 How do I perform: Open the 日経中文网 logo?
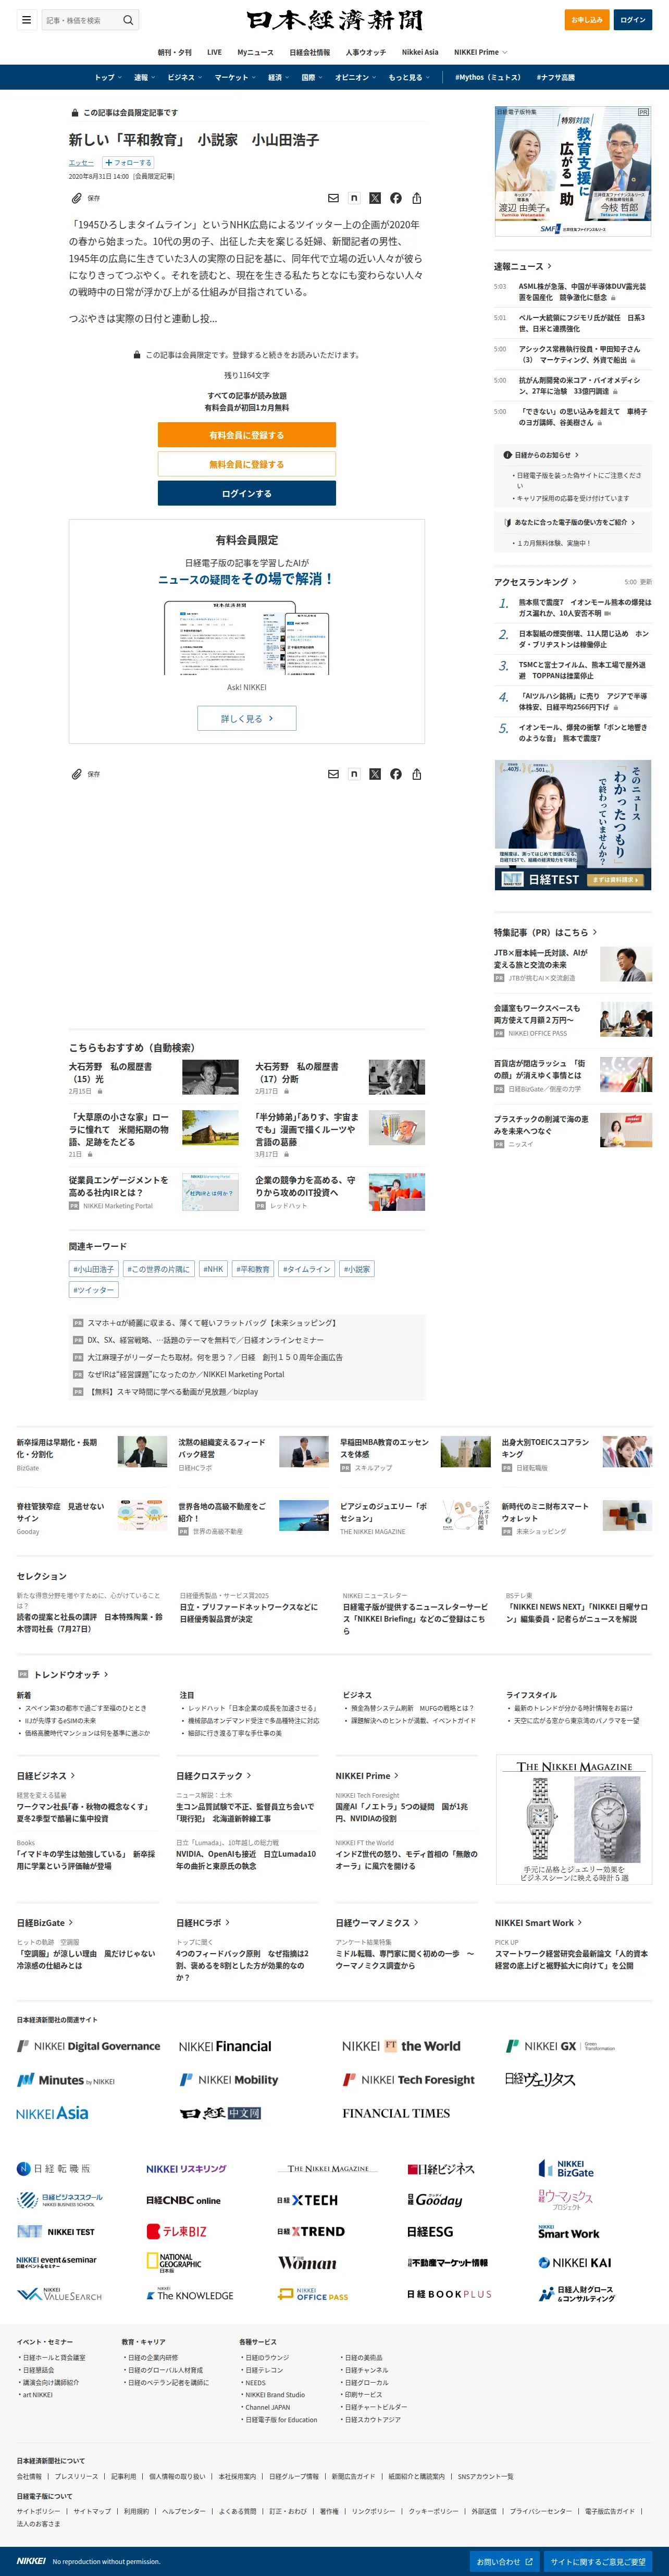tap(220, 2113)
